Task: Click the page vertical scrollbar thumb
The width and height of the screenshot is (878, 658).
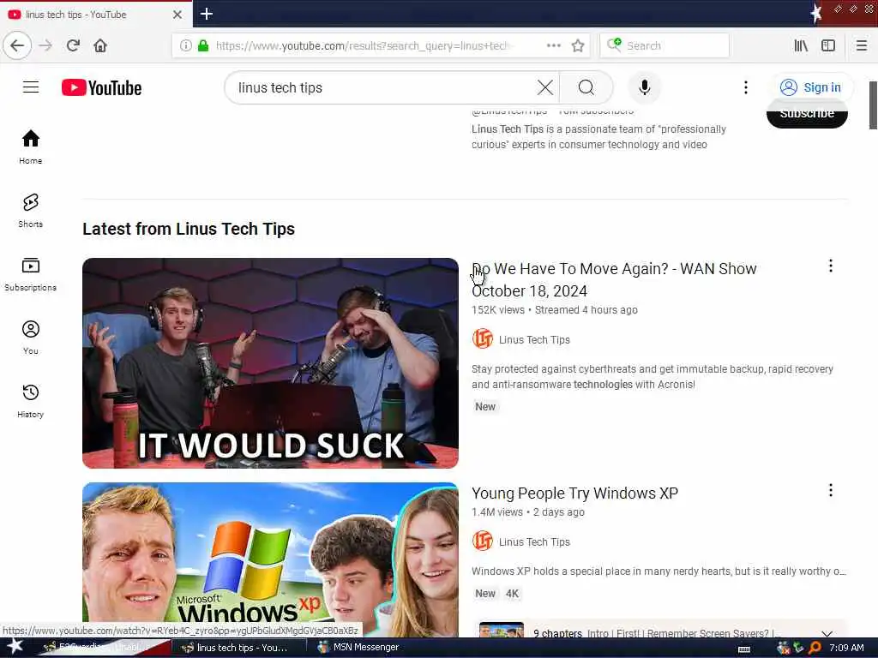Action: click(x=872, y=105)
